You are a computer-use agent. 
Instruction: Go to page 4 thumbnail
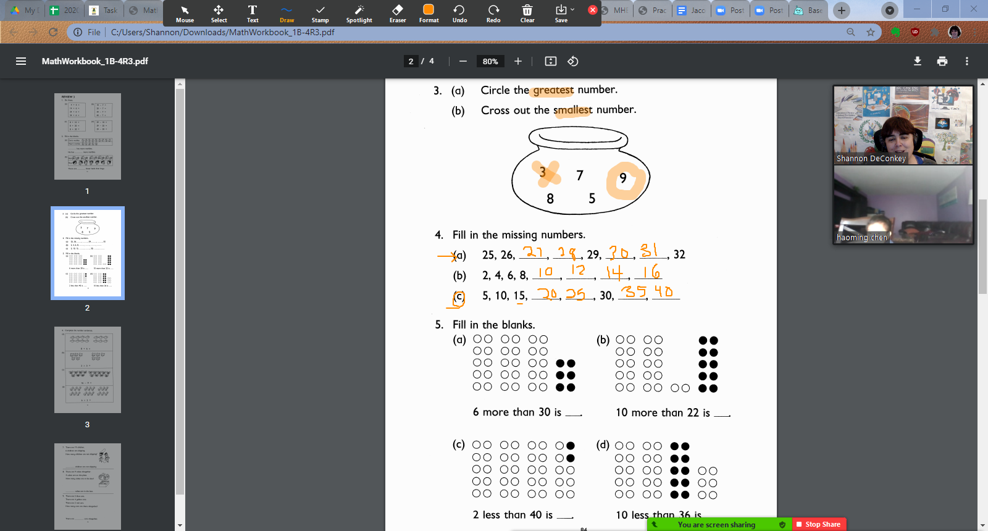tap(88, 486)
